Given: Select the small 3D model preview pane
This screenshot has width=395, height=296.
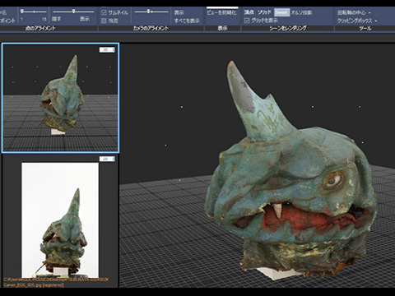Looking at the screenshot, I should tap(60, 98).
